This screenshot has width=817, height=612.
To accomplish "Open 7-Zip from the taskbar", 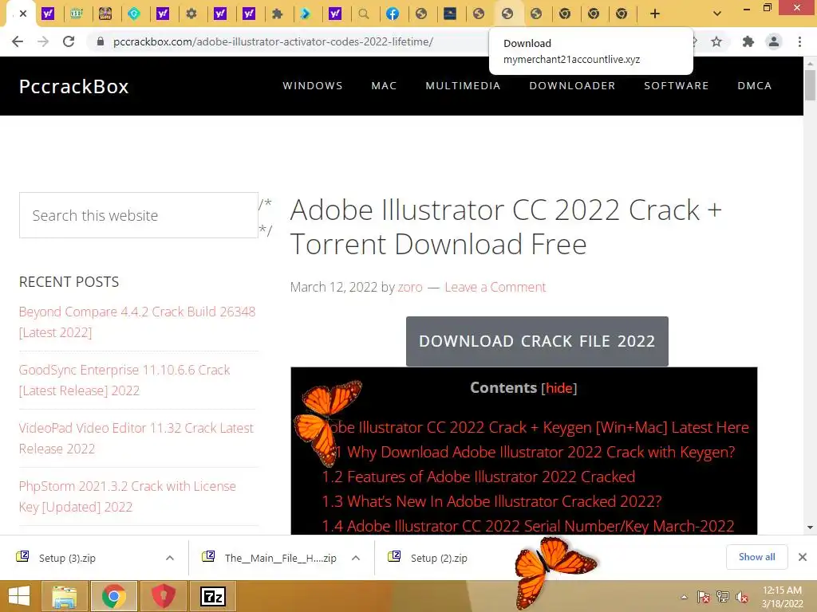I will pos(212,596).
